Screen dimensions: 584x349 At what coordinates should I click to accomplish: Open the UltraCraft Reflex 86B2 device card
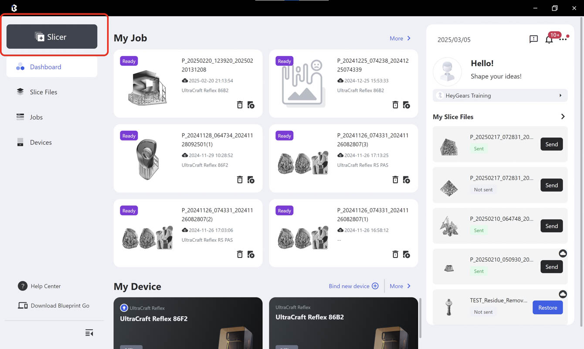point(343,323)
